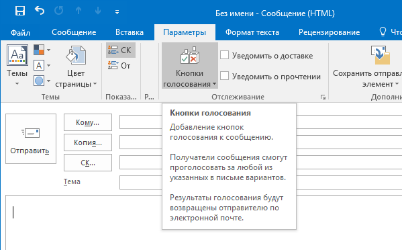Click in the СК recipient field

pos(261,162)
